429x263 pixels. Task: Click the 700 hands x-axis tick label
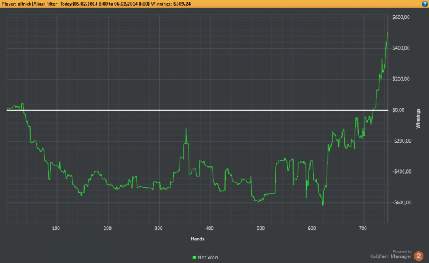[363, 228]
